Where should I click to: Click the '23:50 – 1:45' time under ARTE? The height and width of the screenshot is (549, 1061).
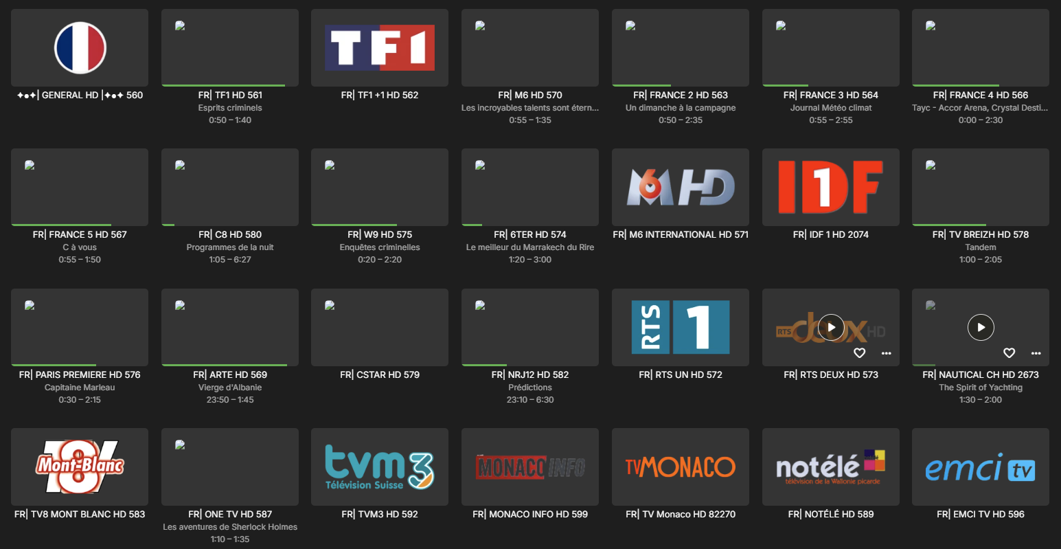click(230, 400)
